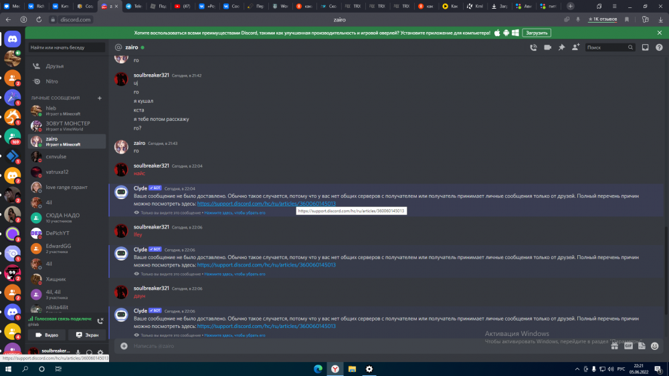Screen dimensions: 669x376
Task: Click the Написать @zairo message input
Action: 367,346
